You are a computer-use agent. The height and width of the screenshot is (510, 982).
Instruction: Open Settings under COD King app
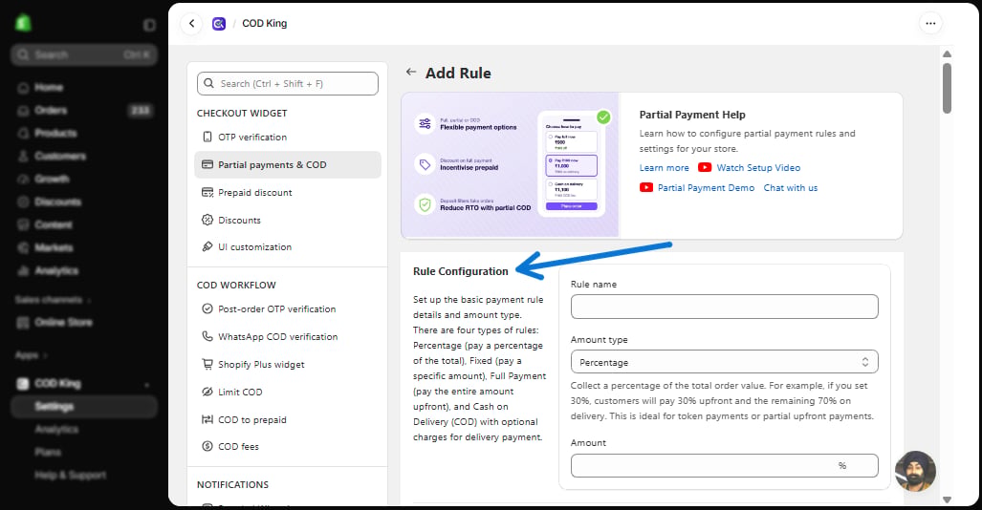click(84, 407)
